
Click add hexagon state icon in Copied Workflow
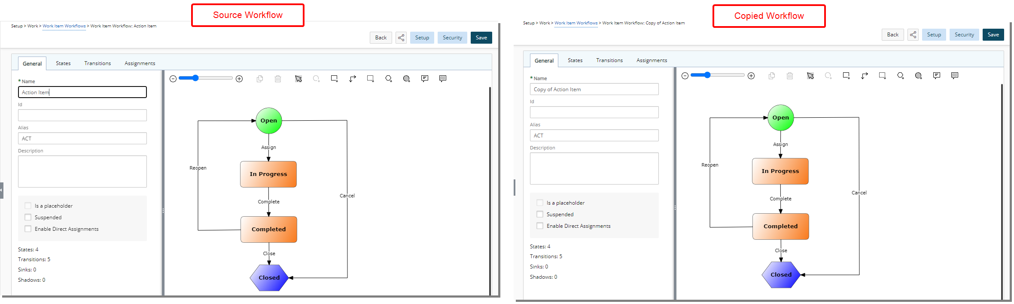[901, 76]
